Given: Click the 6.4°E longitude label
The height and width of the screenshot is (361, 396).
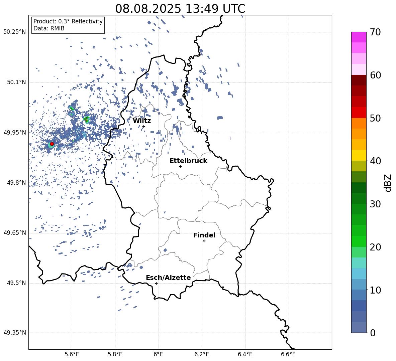Looking at the screenshot, I should pyautogui.click(x=245, y=354).
